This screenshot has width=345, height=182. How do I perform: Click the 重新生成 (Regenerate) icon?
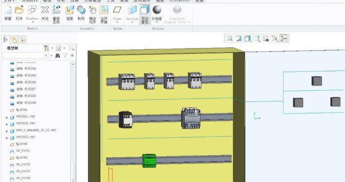56,14
